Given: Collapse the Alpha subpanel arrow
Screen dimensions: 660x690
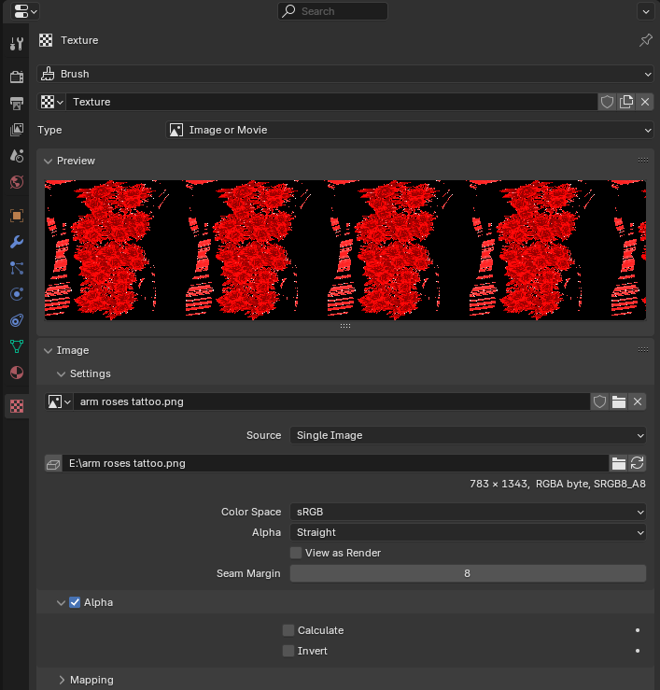Looking at the screenshot, I should tap(62, 603).
